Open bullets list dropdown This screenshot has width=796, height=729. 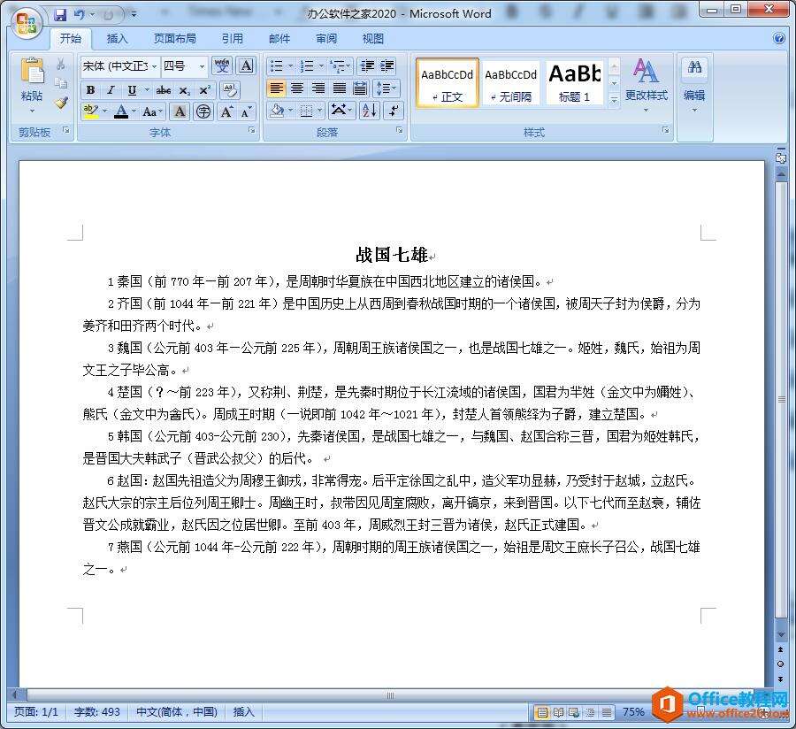[290, 66]
